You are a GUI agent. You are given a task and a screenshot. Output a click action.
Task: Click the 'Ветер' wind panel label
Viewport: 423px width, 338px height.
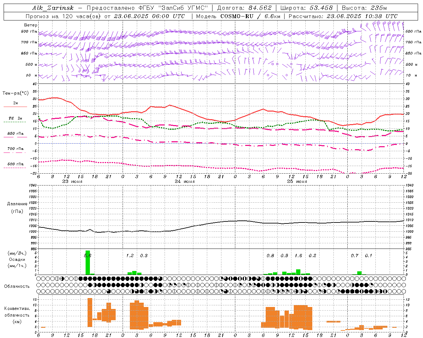(31, 25)
